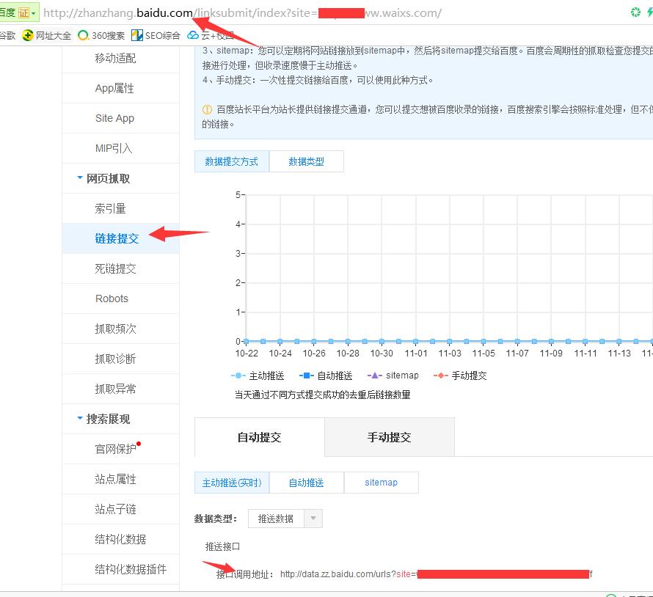Open 站点子链 in sidebar

[121, 509]
